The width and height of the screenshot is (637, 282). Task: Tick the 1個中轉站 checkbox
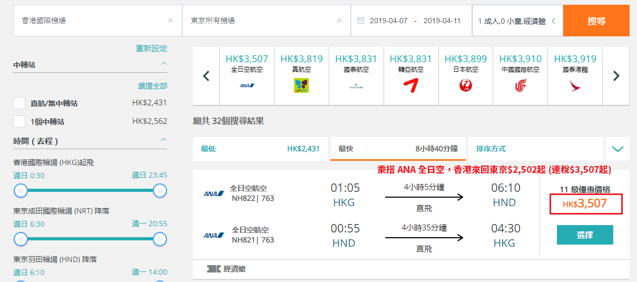pyautogui.click(x=19, y=121)
